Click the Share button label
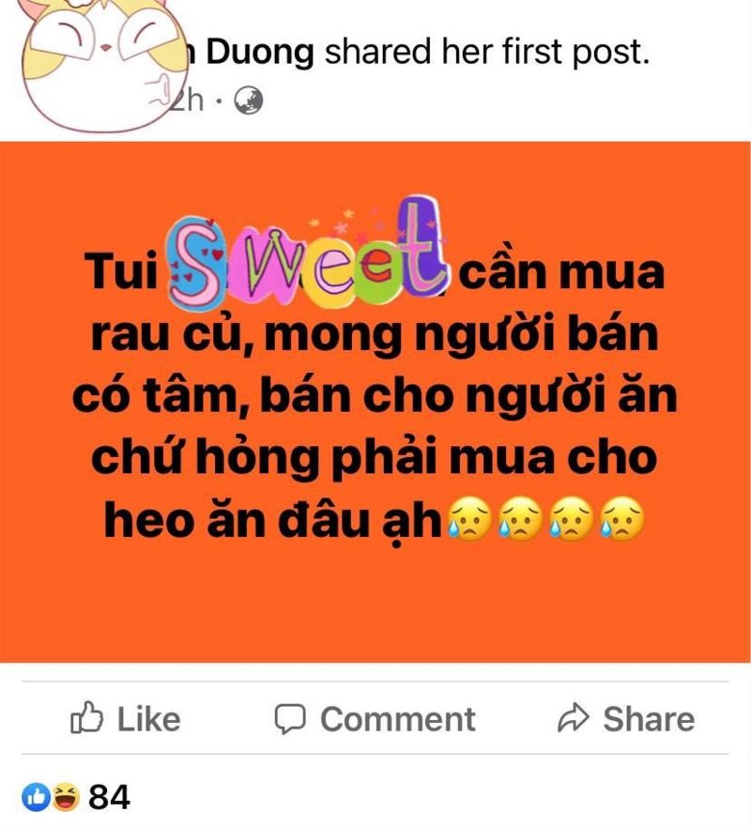Screen dimensions: 751x828 pyautogui.click(x=649, y=719)
